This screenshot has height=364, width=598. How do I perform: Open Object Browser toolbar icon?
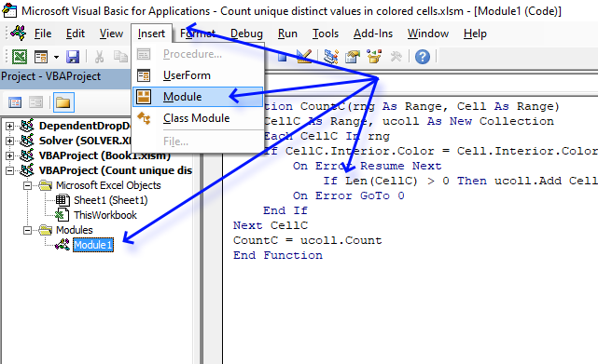coord(374,57)
